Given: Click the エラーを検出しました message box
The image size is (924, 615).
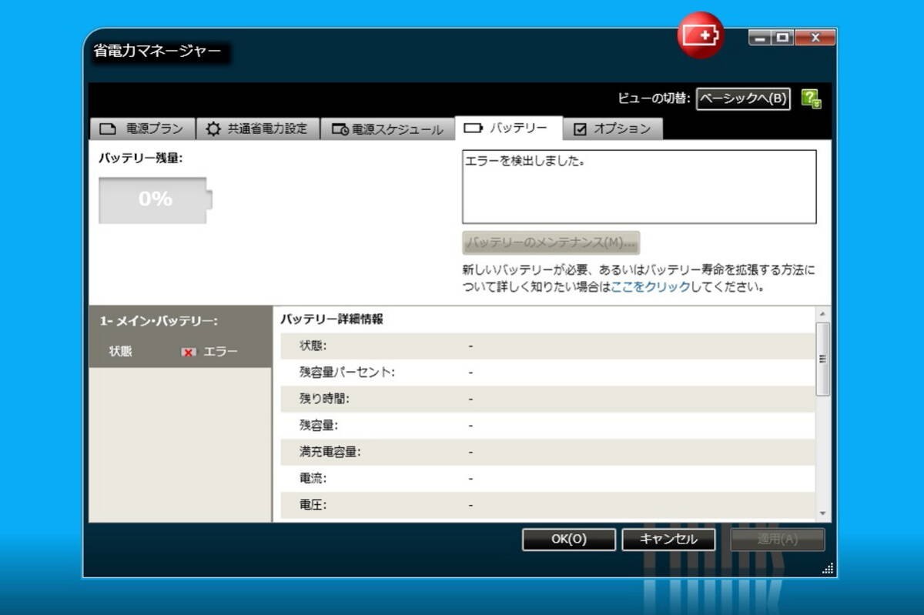Looking at the screenshot, I should coord(639,187).
